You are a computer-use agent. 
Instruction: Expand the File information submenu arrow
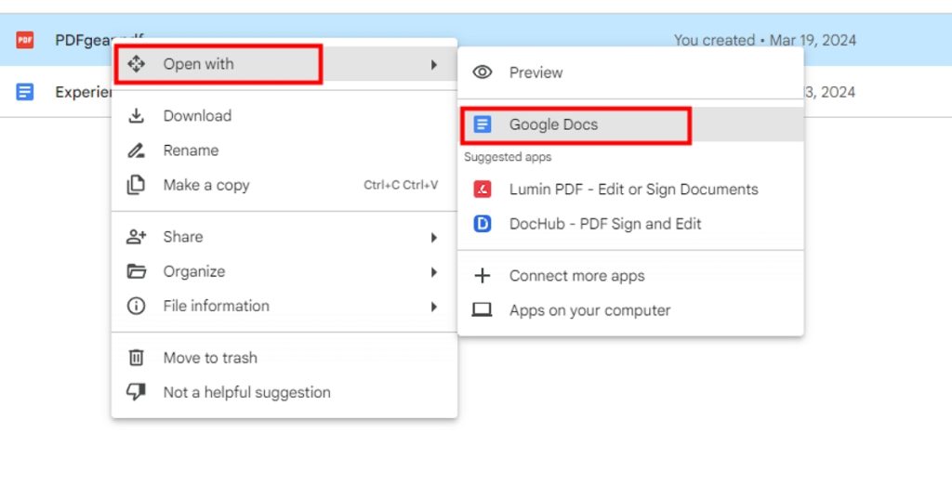click(x=434, y=307)
